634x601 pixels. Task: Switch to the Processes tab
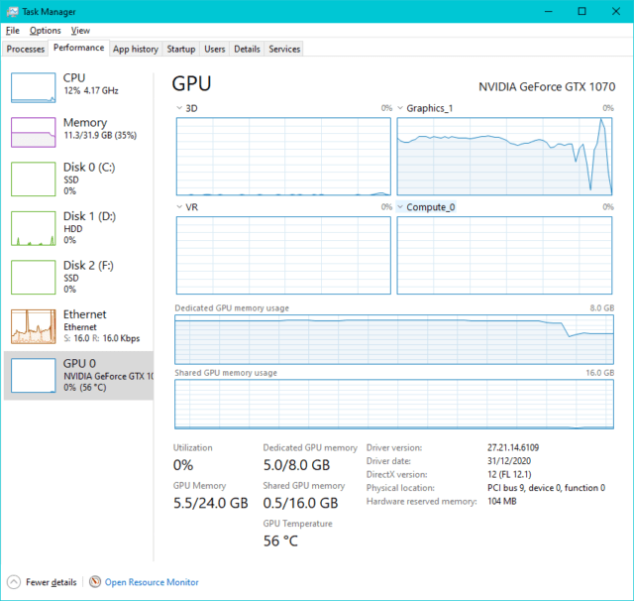tap(26, 49)
